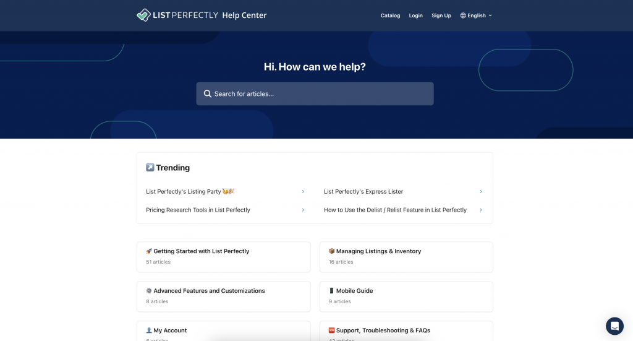Open Advanced Features and Customizations category
The image size is (633, 341).
(224, 296)
